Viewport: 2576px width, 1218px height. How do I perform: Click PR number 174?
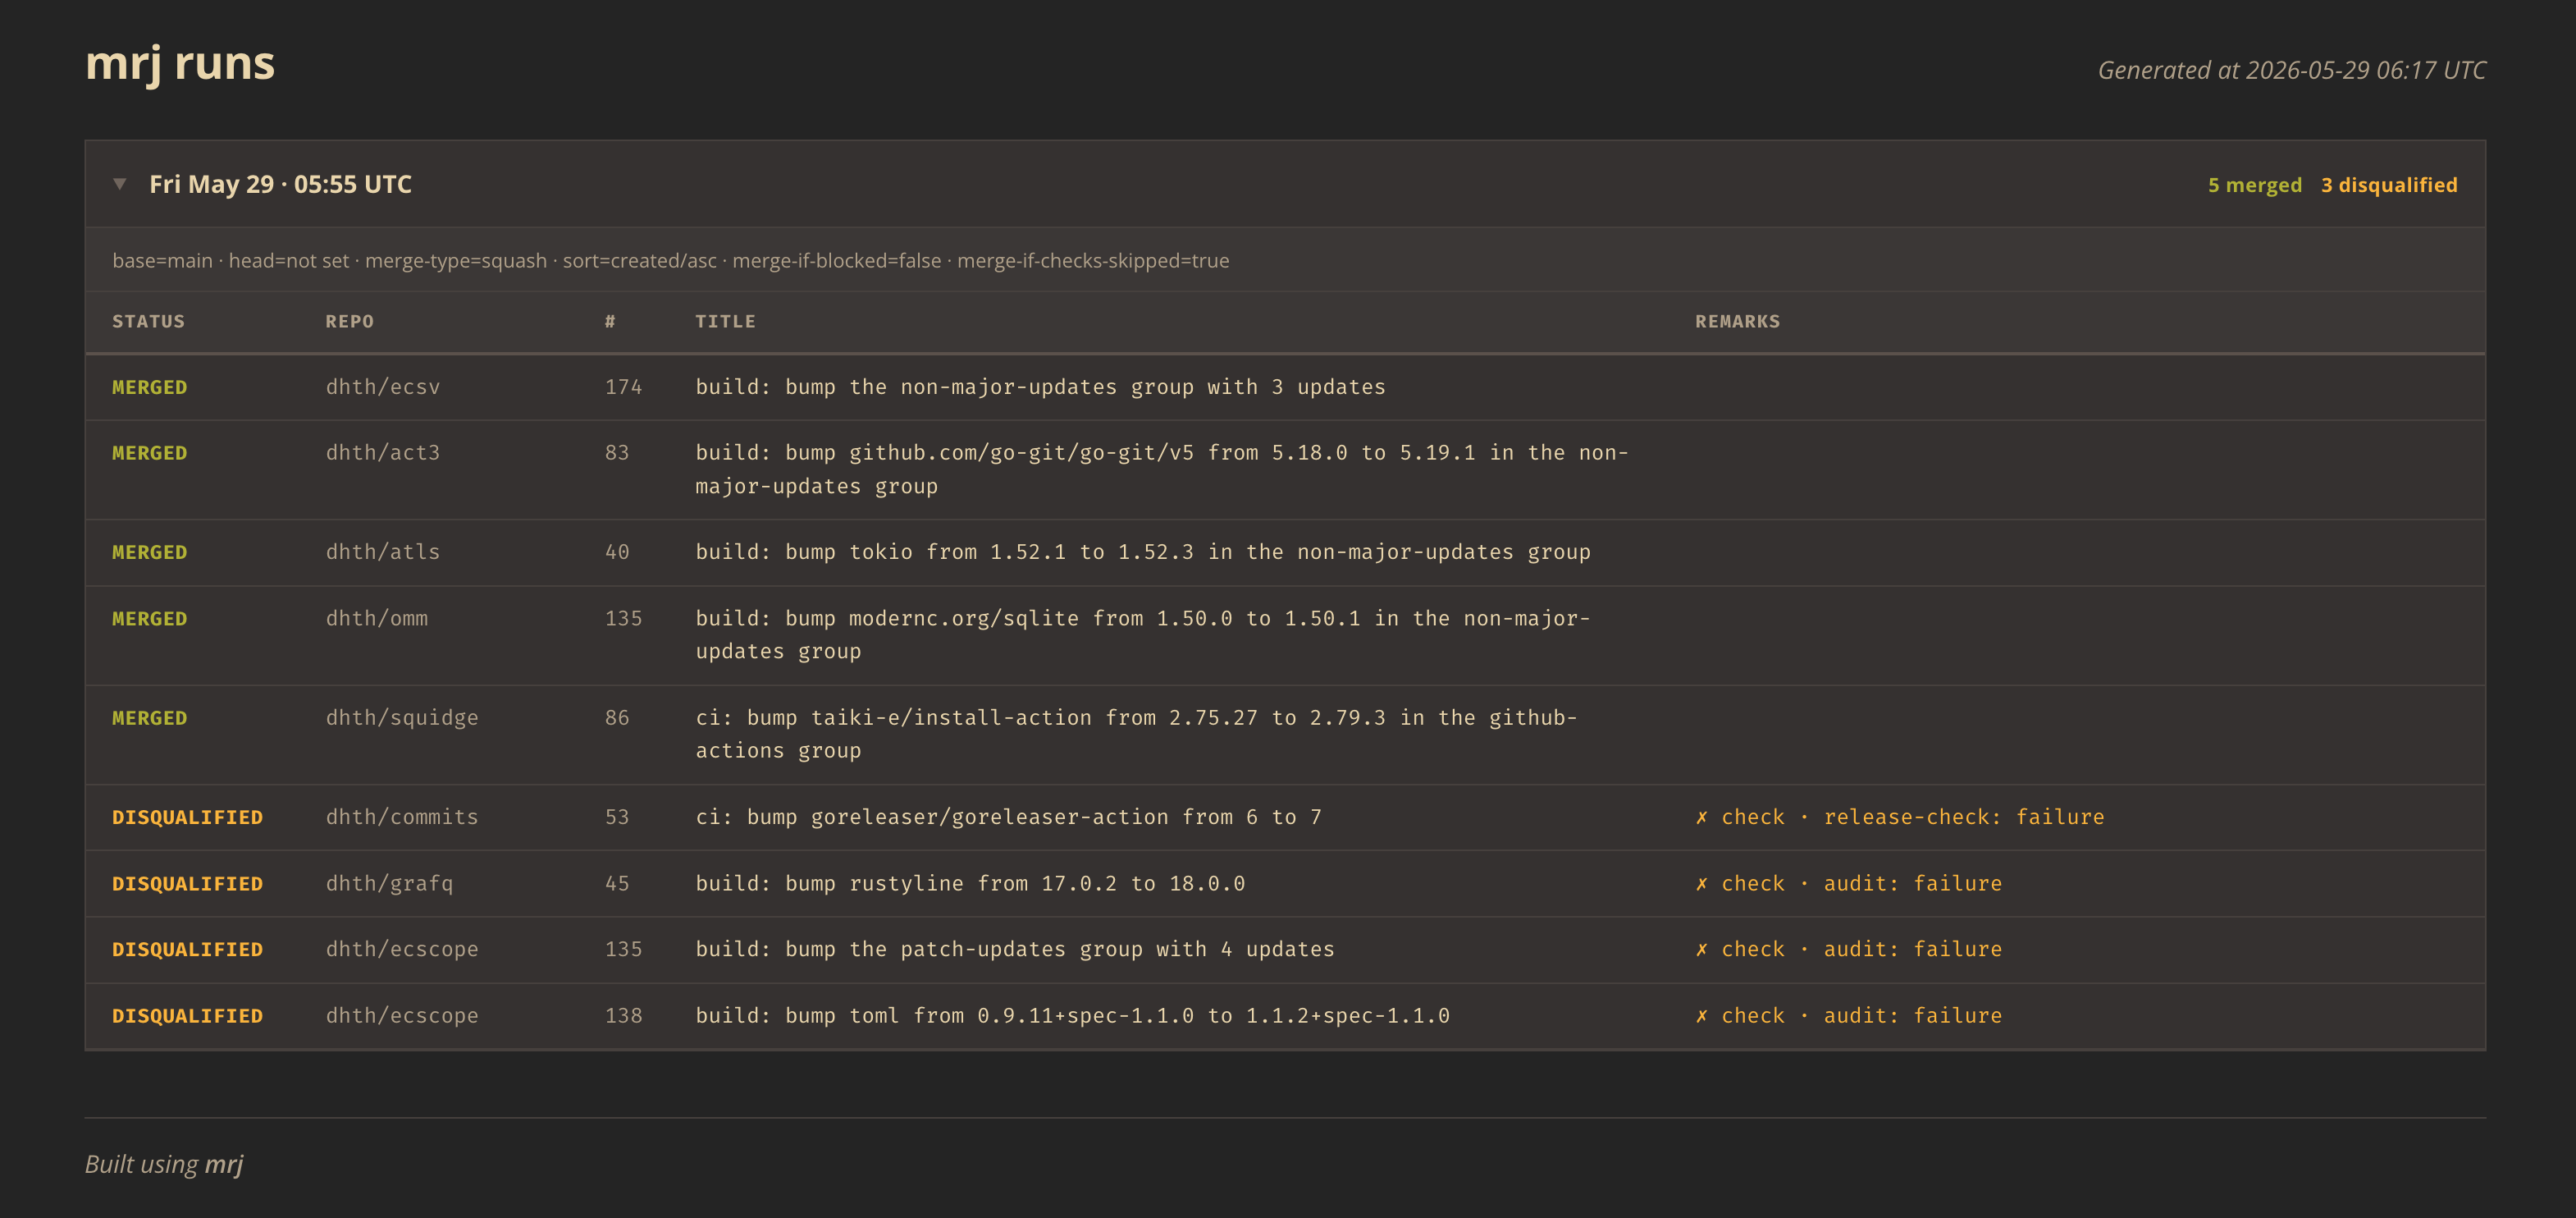pyautogui.click(x=623, y=387)
